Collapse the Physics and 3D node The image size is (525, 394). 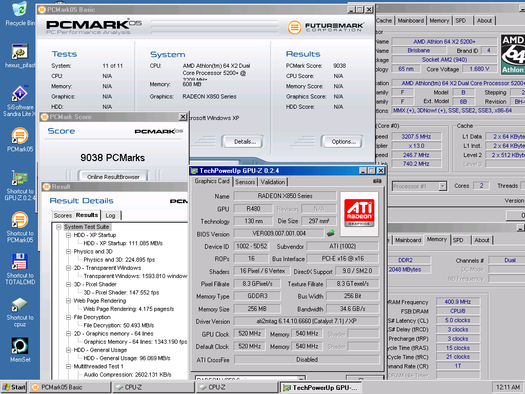click(68, 251)
